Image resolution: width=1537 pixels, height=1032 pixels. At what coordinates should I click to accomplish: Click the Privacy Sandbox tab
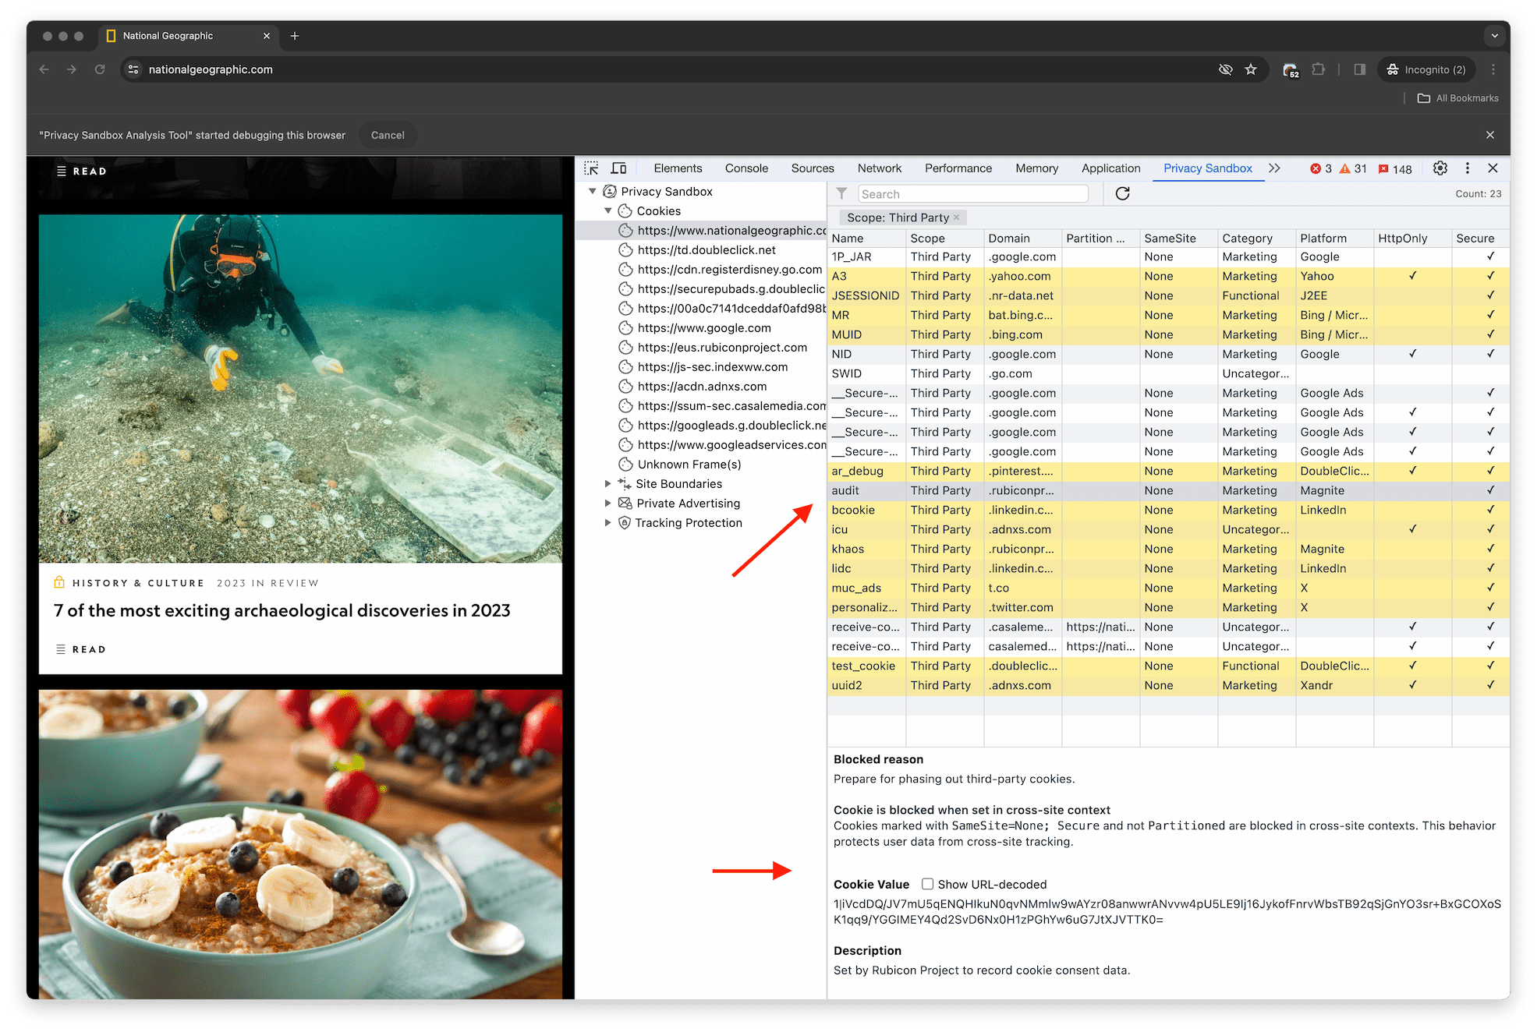click(x=1206, y=169)
